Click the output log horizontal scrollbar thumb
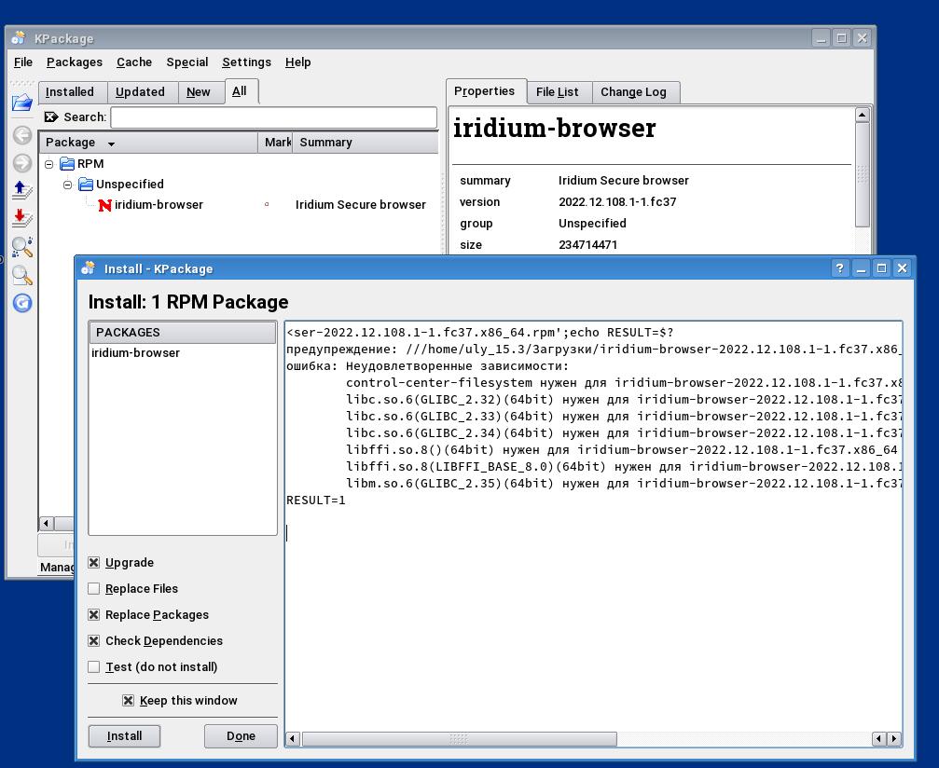Viewport: 939px width, 768px height. [460, 739]
